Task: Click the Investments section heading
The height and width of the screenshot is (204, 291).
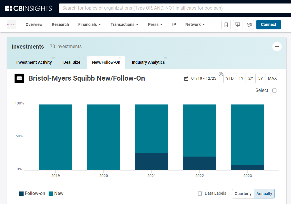Action: (28, 47)
